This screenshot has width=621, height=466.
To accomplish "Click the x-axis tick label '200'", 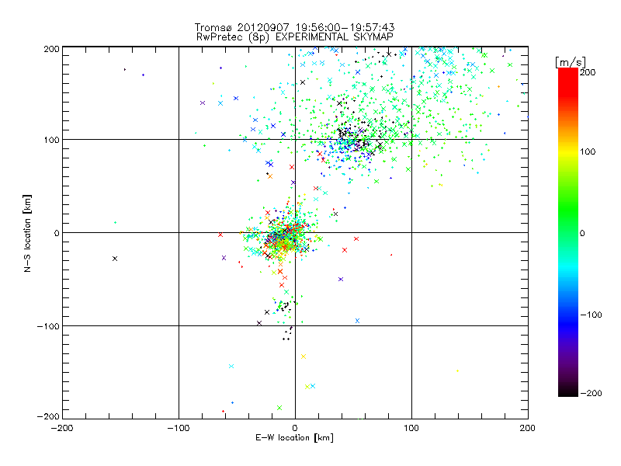I will 528,428.
